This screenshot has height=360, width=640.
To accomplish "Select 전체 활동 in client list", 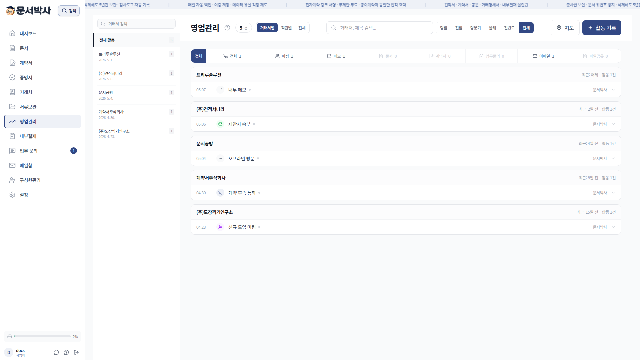I will (x=137, y=40).
